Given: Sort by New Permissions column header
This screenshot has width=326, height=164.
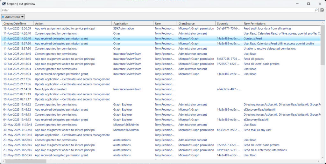Looking at the screenshot, I should pos(281,24).
